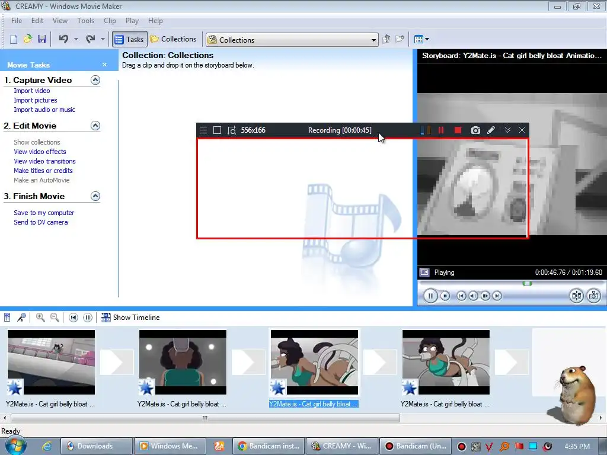607x455 pixels.
Task: Step to next frame in preview
Action: [x=485, y=296]
